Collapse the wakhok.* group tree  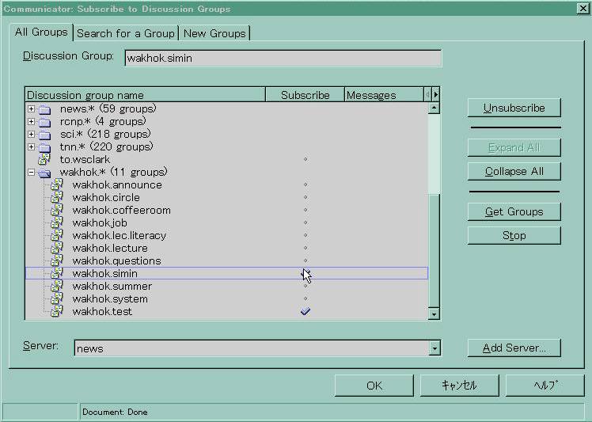pyautogui.click(x=31, y=173)
